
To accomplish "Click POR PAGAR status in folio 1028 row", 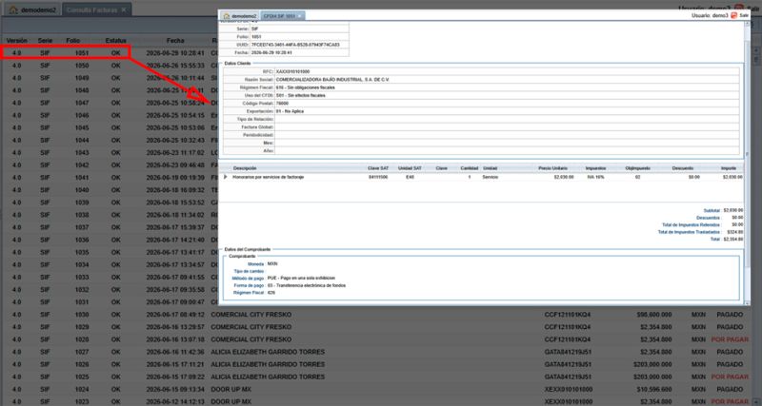I will click(730, 339).
